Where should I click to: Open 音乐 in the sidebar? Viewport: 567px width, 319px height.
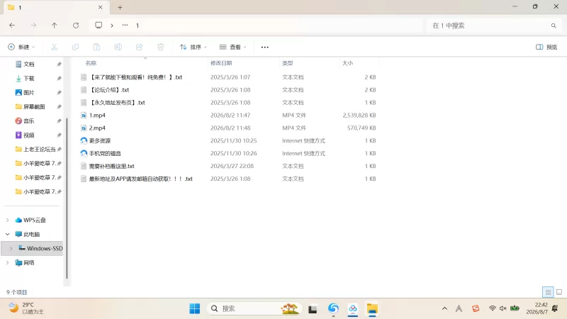pyautogui.click(x=29, y=121)
